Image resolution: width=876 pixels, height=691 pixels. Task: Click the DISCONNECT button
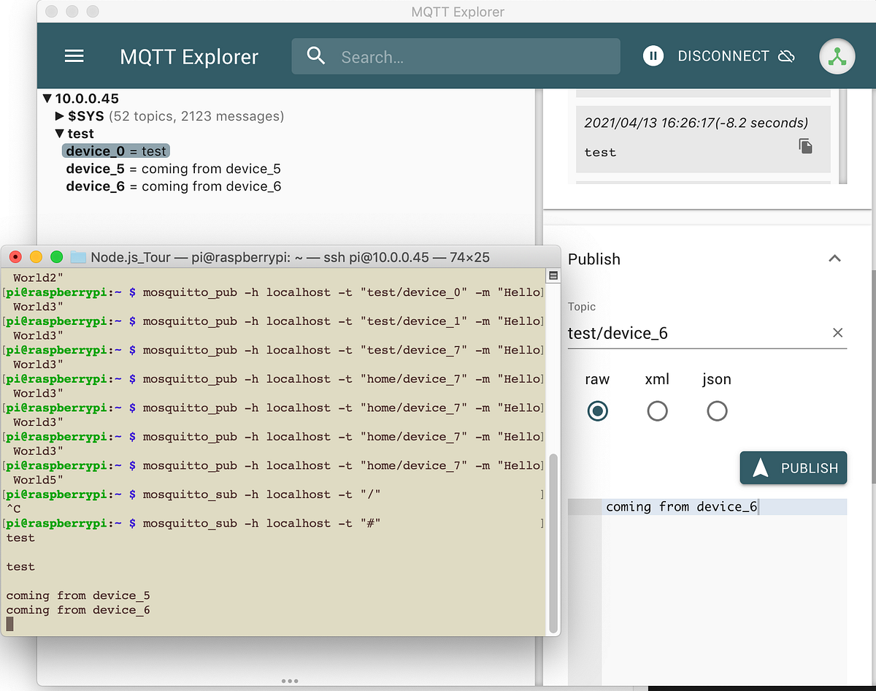pyautogui.click(x=724, y=56)
